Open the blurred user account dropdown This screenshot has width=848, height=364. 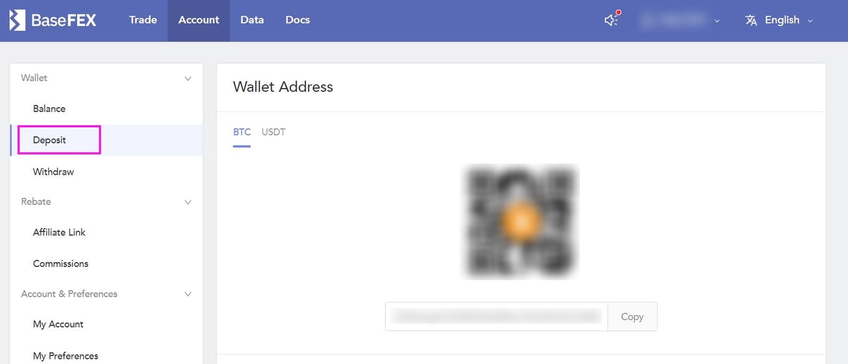coord(680,20)
